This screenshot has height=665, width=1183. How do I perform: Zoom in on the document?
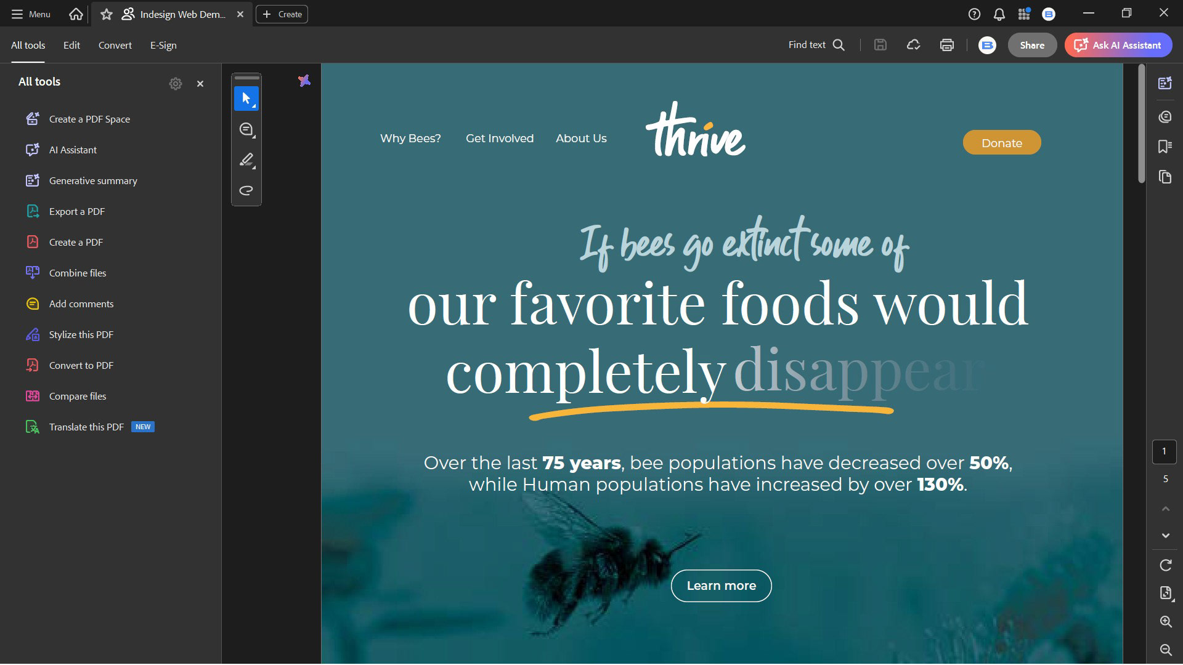[x=1165, y=622]
